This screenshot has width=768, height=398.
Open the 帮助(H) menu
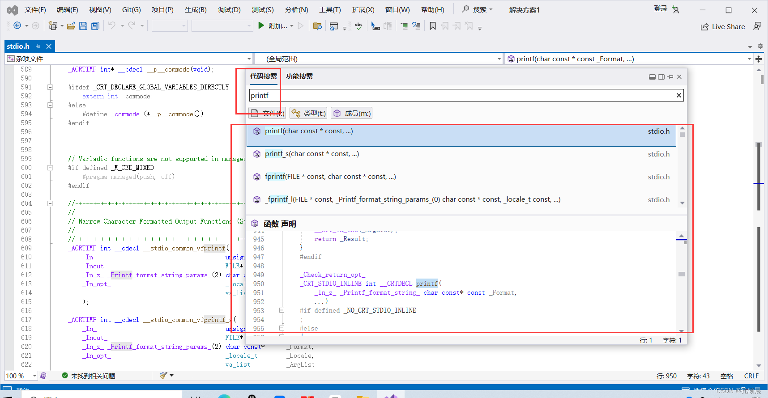tap(433, 9)
